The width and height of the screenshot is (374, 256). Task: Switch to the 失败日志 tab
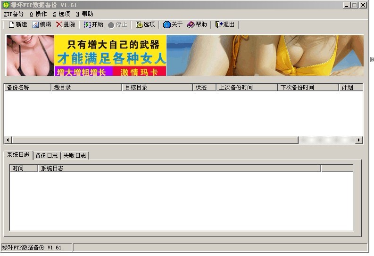[x=75, y=156]
